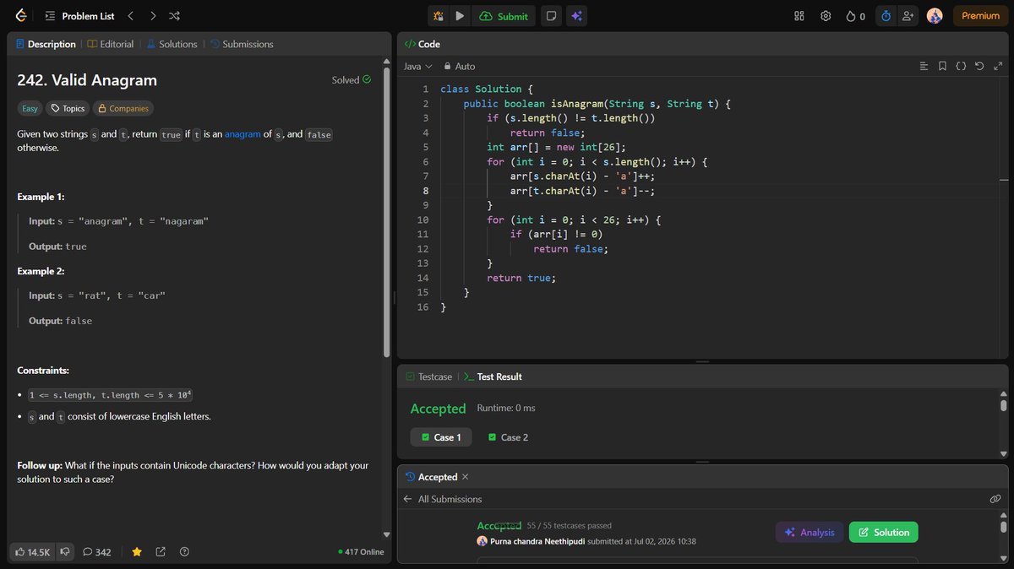The image size is (1014, 569).
Task: Open the help question mark icon
Action: pos(184,552)
